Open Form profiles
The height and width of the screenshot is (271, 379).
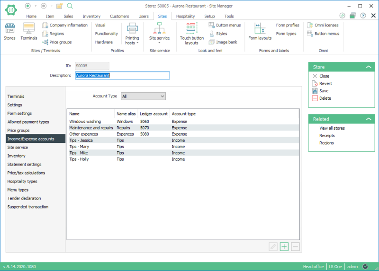pos(288,25)
